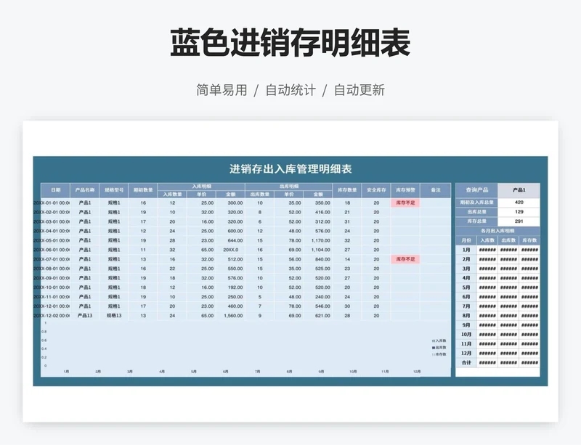
Task: Click the 库存不足 warning in 07-01 row
Action: (405, 259)
